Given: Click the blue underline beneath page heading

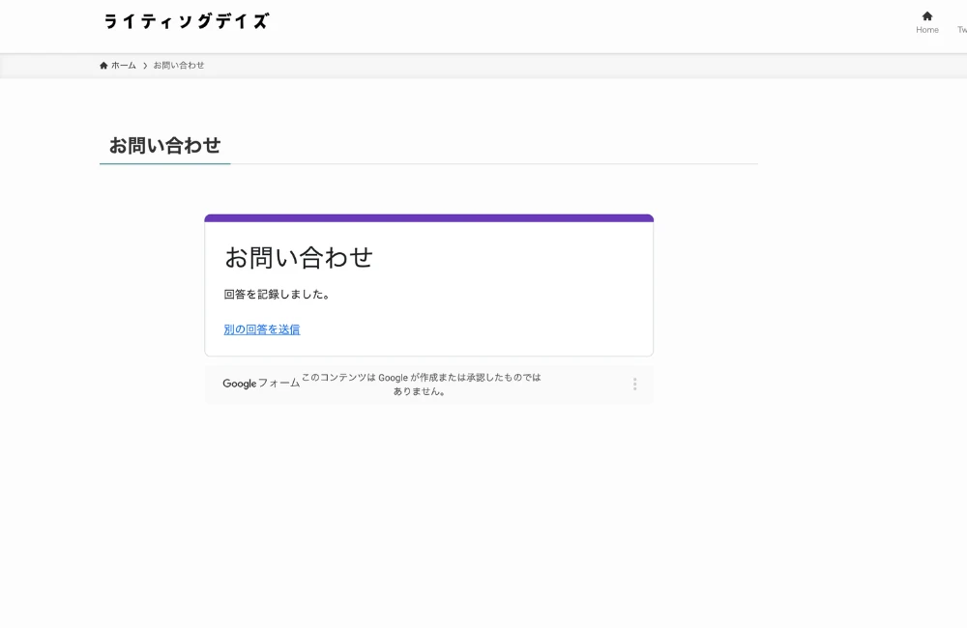Looking at the screenshot, I should 164,163.
